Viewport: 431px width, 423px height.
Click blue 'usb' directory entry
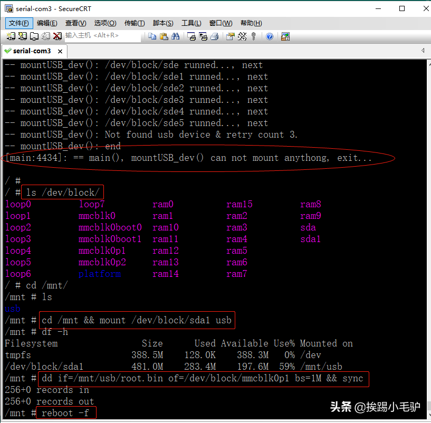point(12,309)
